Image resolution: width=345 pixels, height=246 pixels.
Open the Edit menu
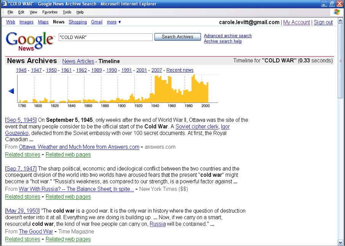21,12
